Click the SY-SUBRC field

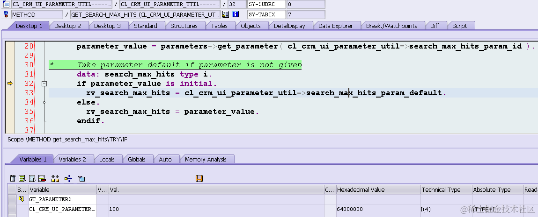pos(266,5)
